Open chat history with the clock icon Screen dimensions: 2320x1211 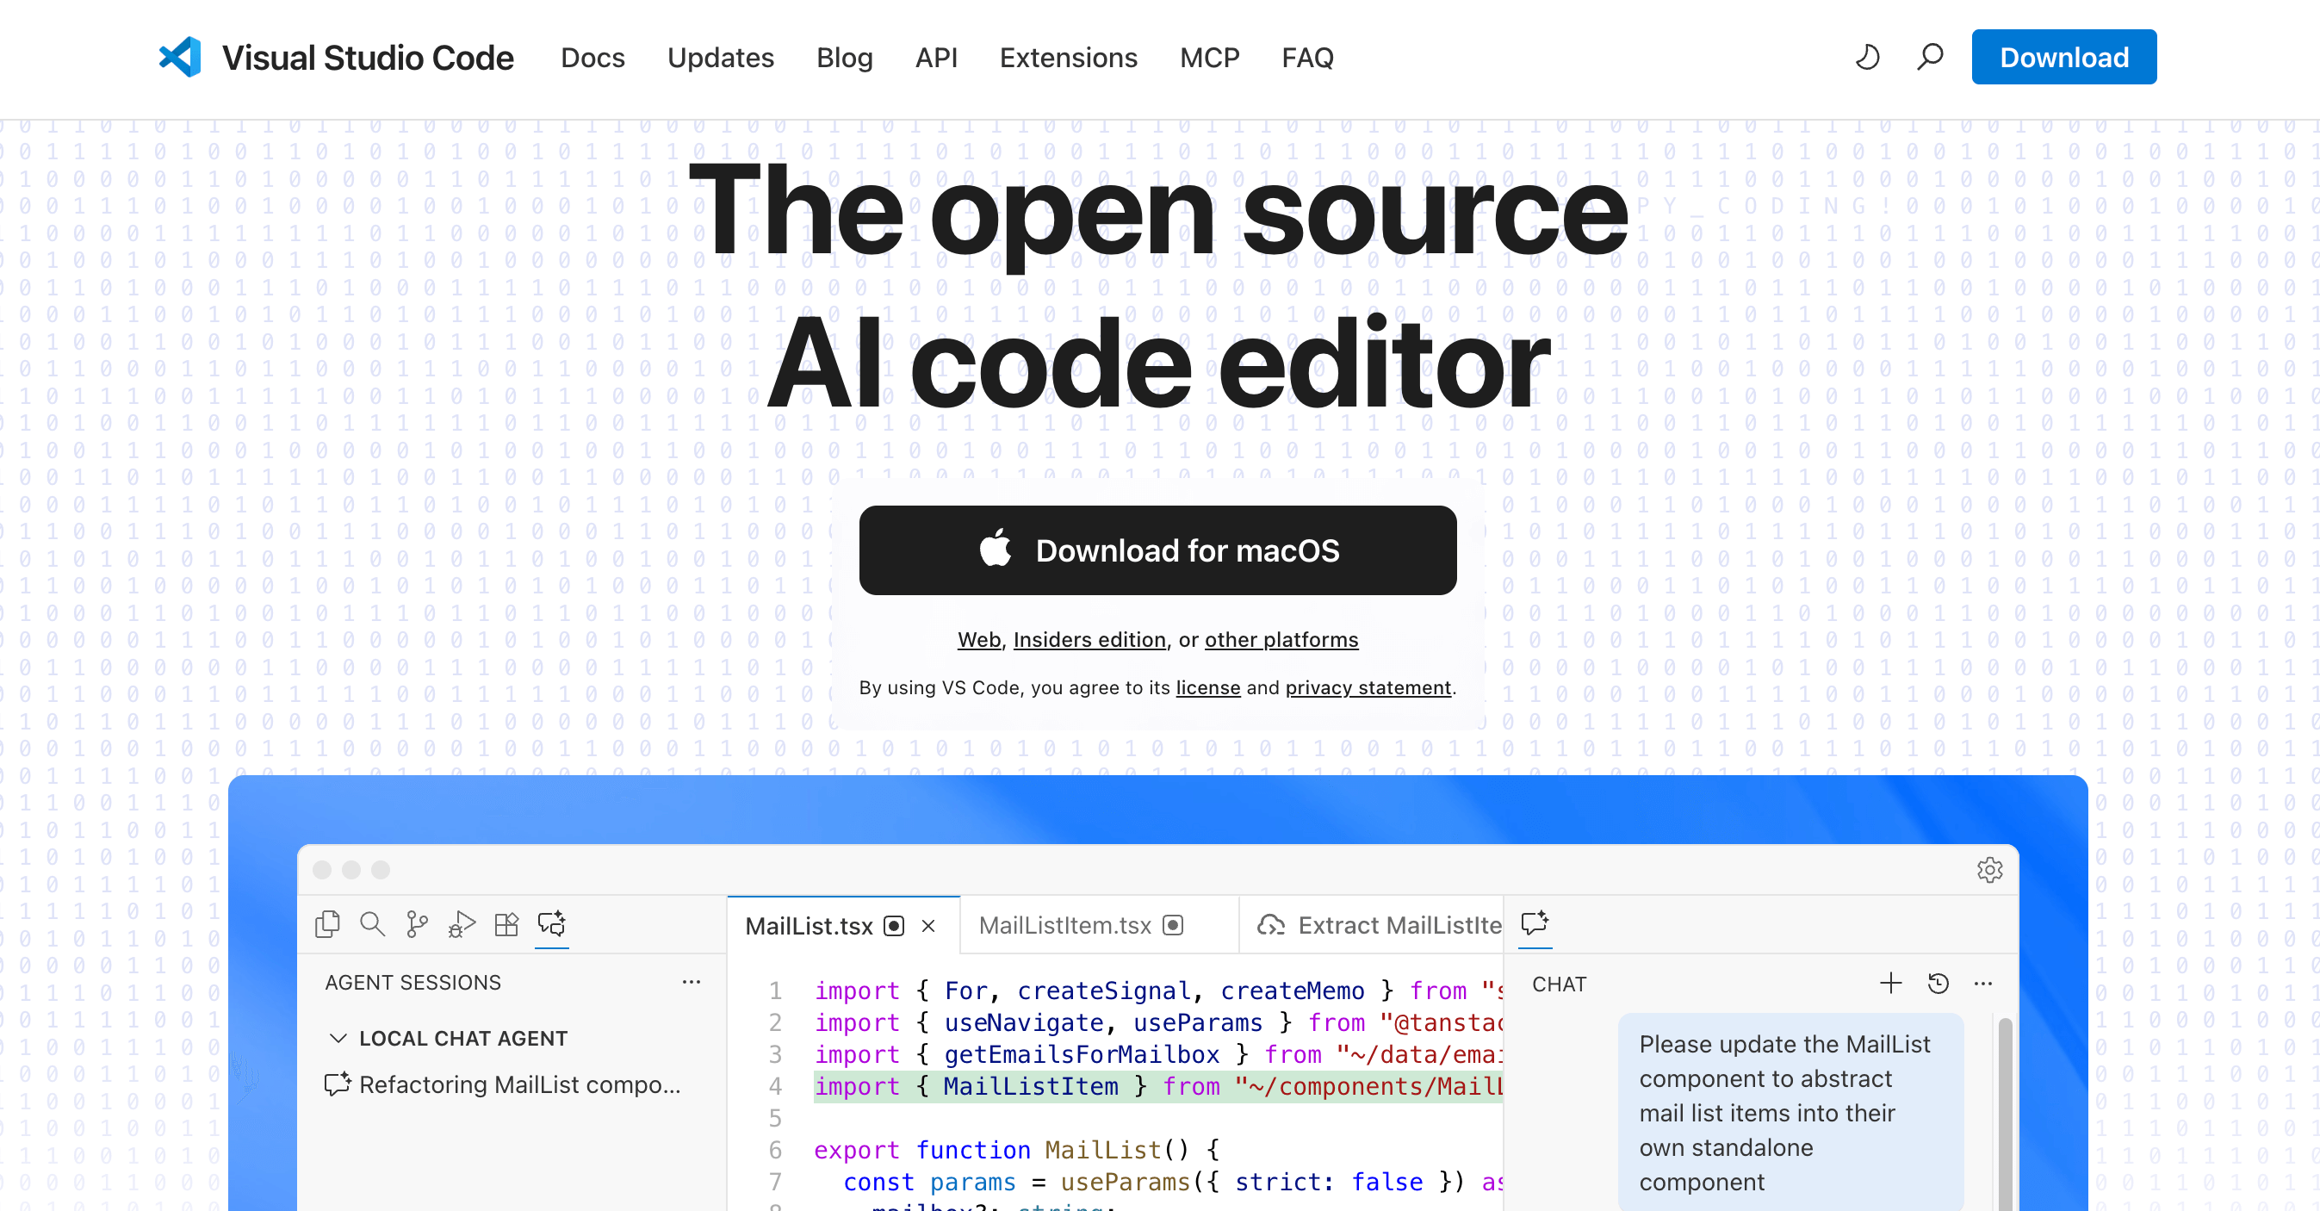point(1938,983)
